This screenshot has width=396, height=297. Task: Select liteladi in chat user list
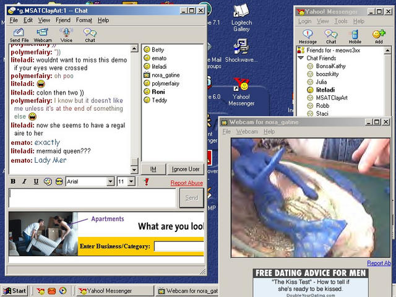pos(155,66)
